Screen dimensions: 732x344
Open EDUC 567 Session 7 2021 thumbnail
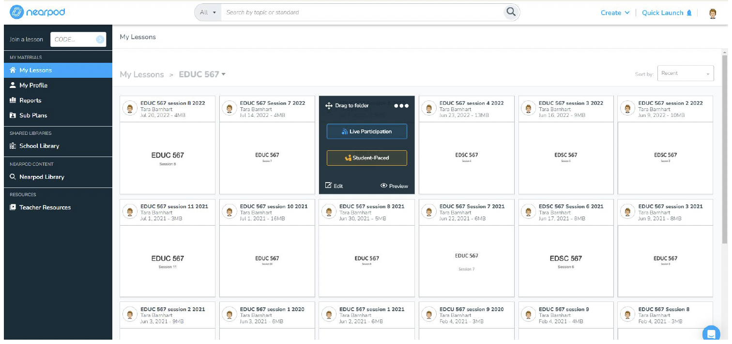(x=467, y=261)
